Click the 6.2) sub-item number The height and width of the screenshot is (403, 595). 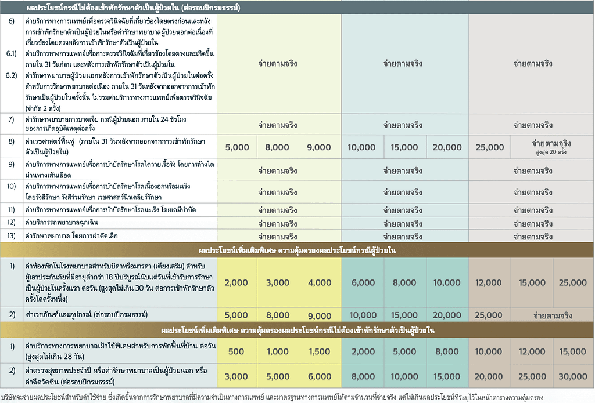click(12, 75)
